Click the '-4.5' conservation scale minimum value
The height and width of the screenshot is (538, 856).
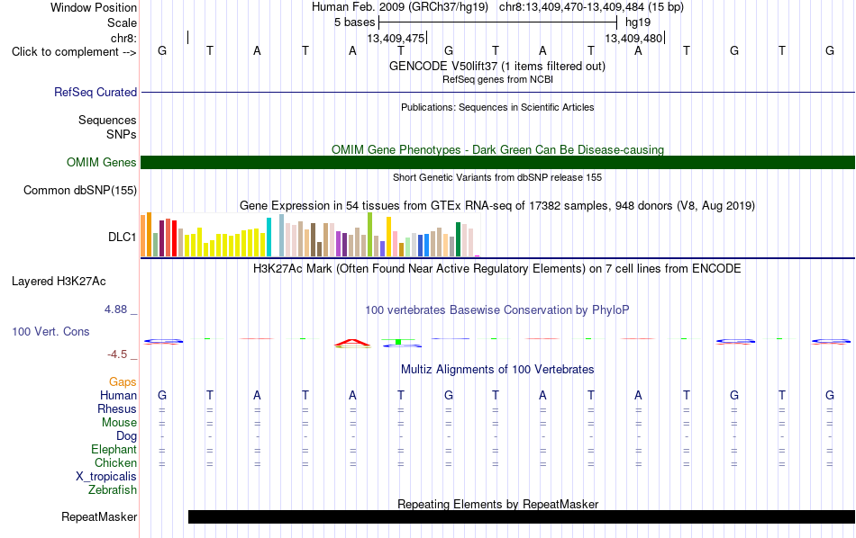pyautogui.click(x=117, y=354)
